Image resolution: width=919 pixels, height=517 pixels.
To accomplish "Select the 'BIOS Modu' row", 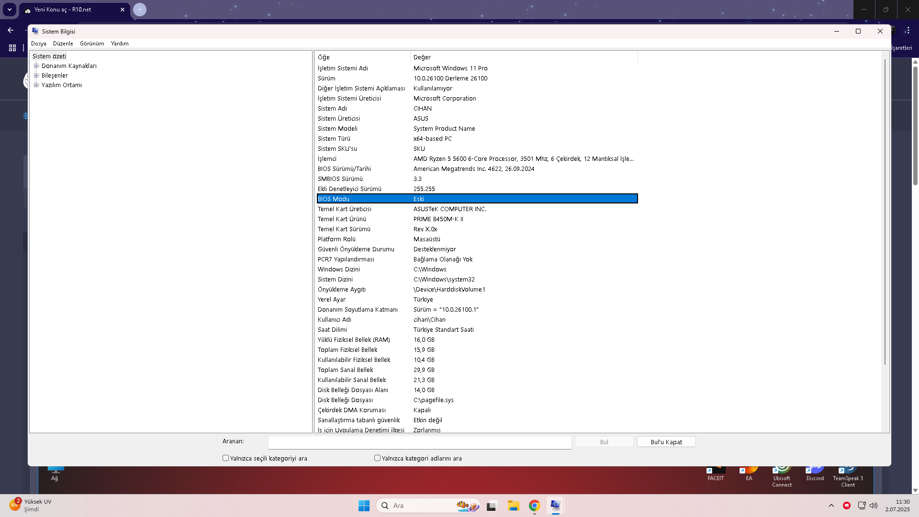I will tap(477, 199).
